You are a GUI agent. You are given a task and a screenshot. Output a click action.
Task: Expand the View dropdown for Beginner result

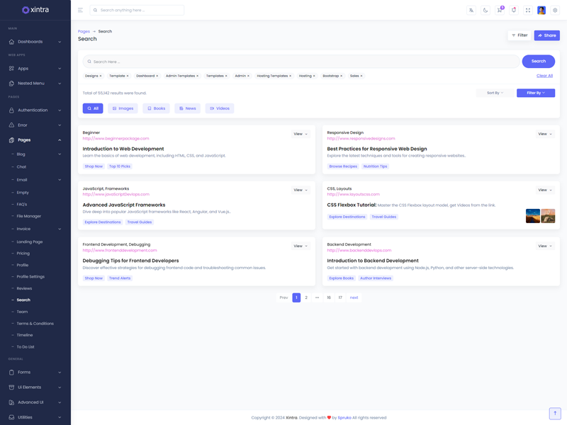pyautogui.click(x=301, y=134)
